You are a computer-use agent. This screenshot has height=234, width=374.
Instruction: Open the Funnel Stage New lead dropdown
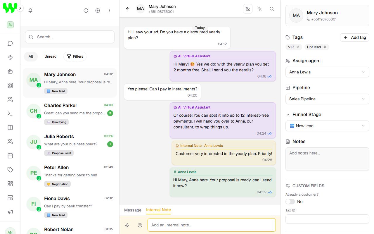coord(327,126)
